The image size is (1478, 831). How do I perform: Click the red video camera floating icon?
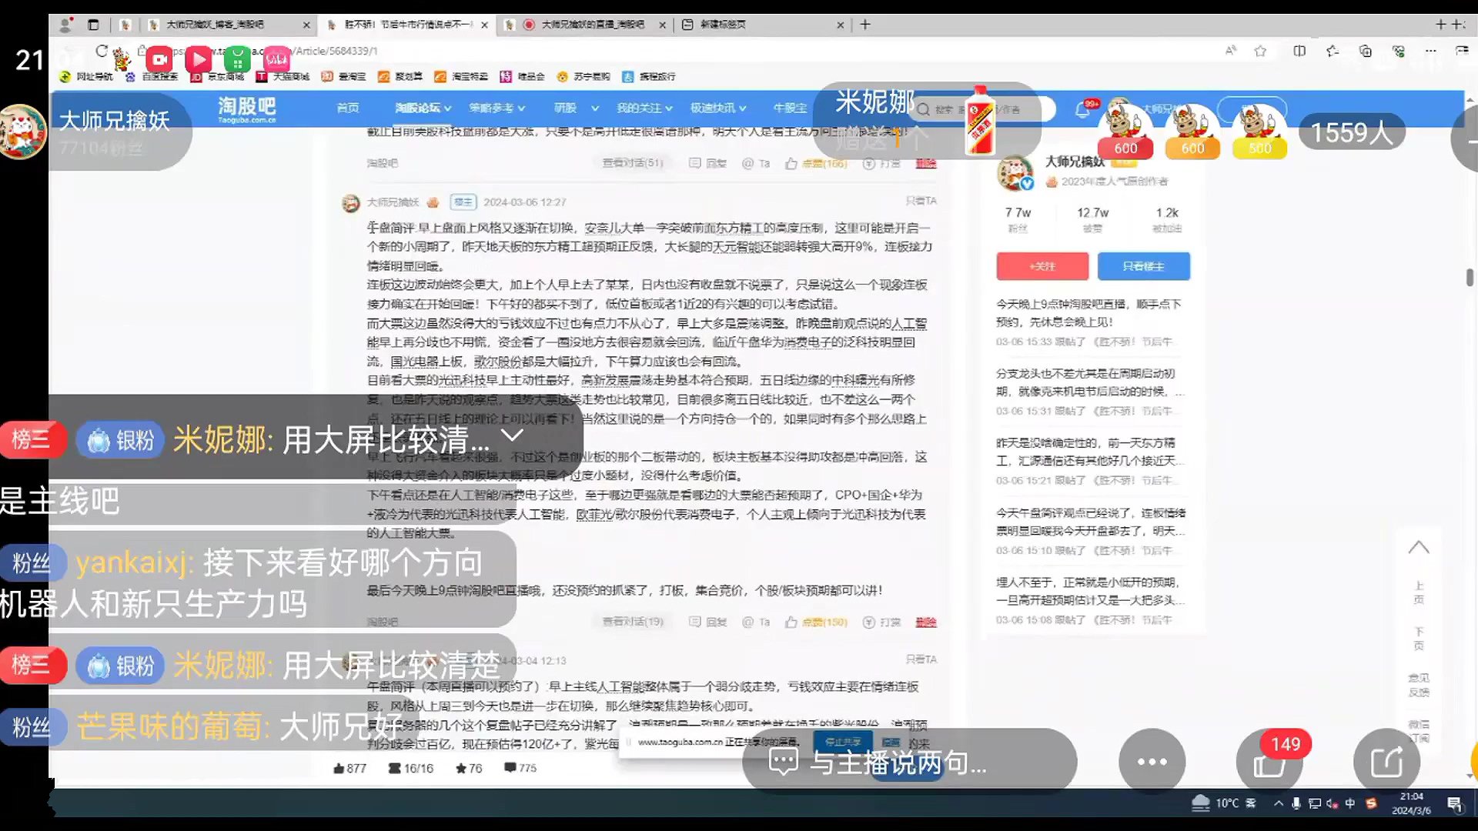click(159, 59)
